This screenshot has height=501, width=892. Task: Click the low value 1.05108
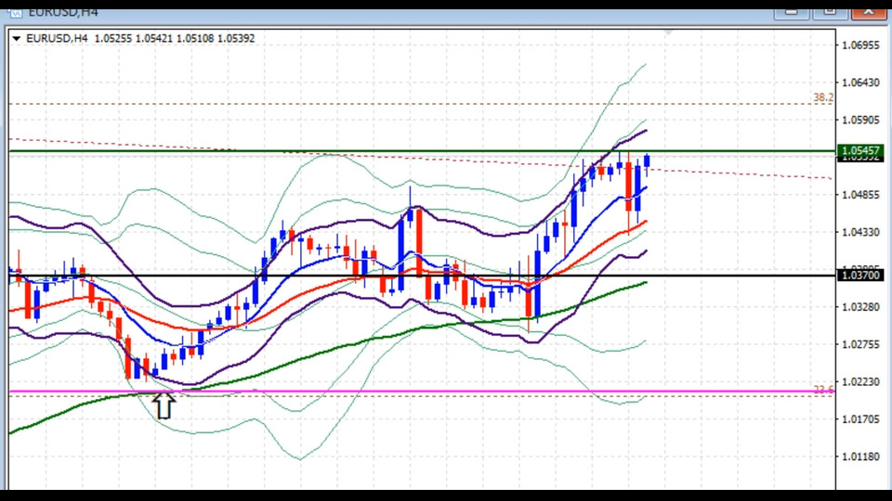(195, 39)
